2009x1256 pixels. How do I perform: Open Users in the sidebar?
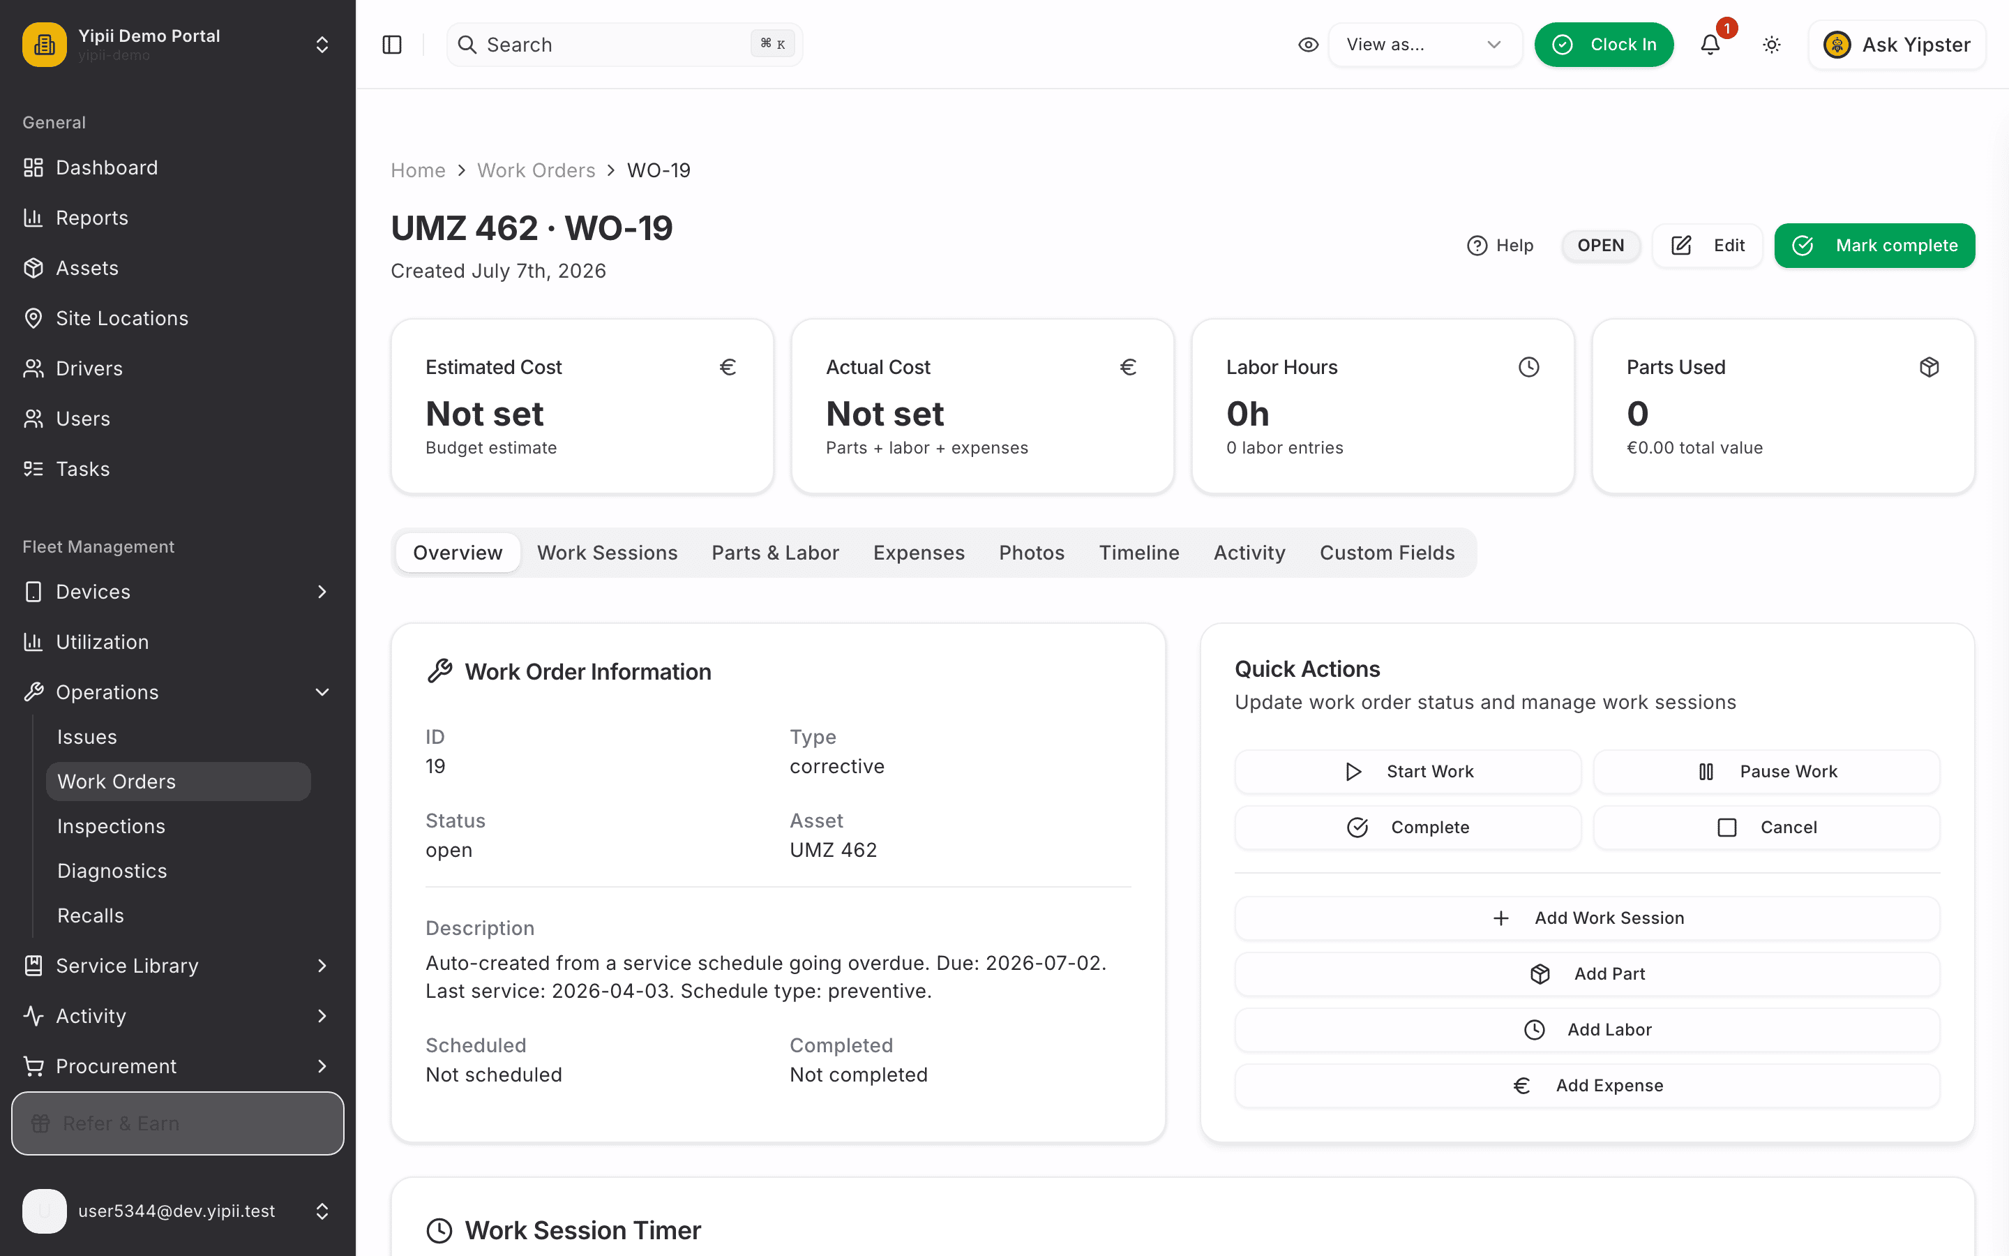click(178, 419)
